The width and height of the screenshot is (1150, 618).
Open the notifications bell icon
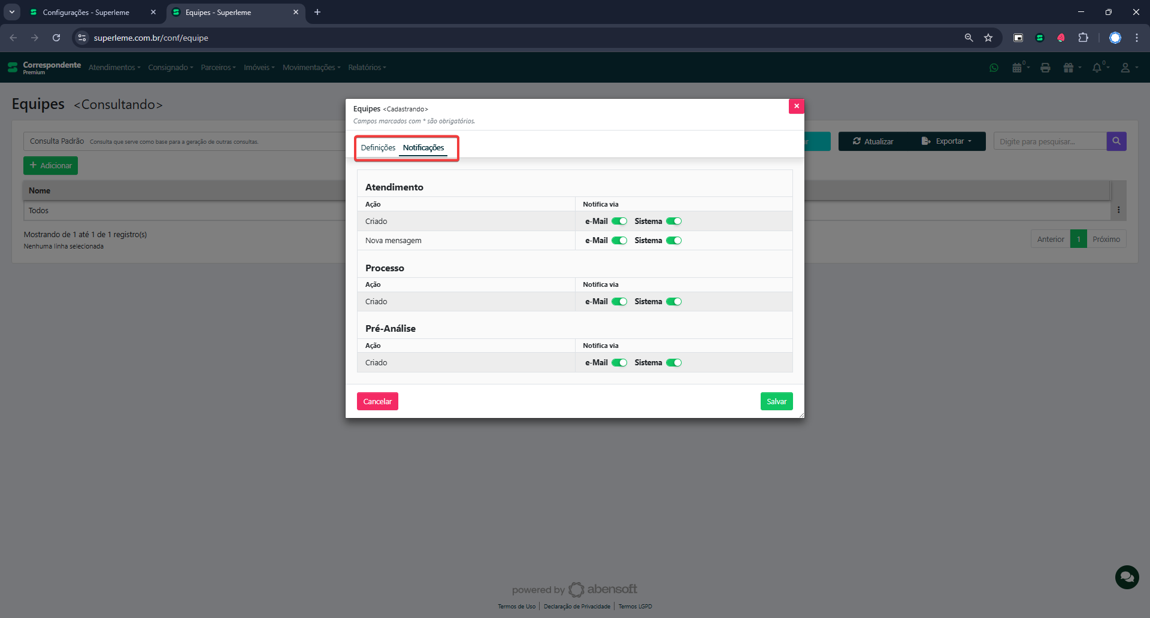point(1097,68)
